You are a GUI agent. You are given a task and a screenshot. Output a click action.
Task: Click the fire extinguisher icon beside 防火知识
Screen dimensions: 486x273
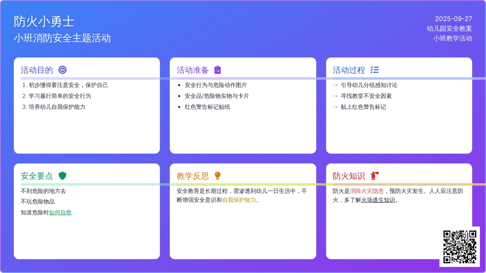click(x=375, y=176)
